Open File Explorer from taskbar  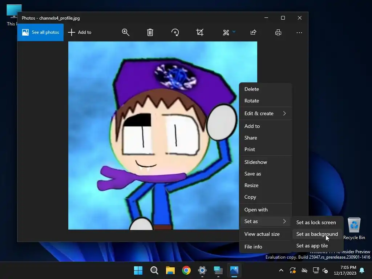point(170,270)
